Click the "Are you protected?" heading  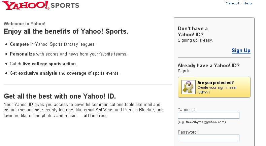tap(215, 82)
